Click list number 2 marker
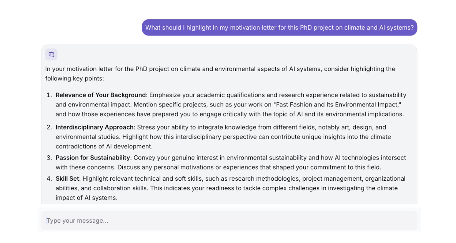The height and width of the screenshot is (243, 456). click(x=49, y=127)
